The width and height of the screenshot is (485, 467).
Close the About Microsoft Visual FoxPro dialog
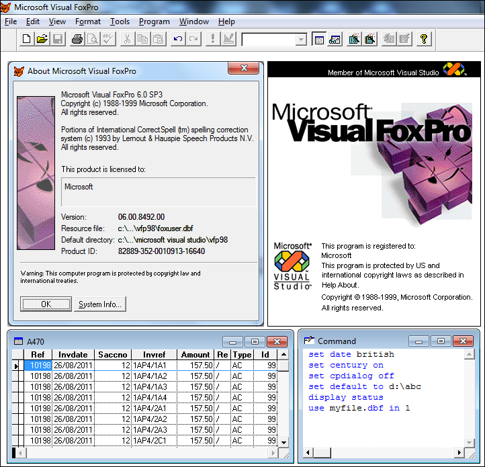click(243, 68)
